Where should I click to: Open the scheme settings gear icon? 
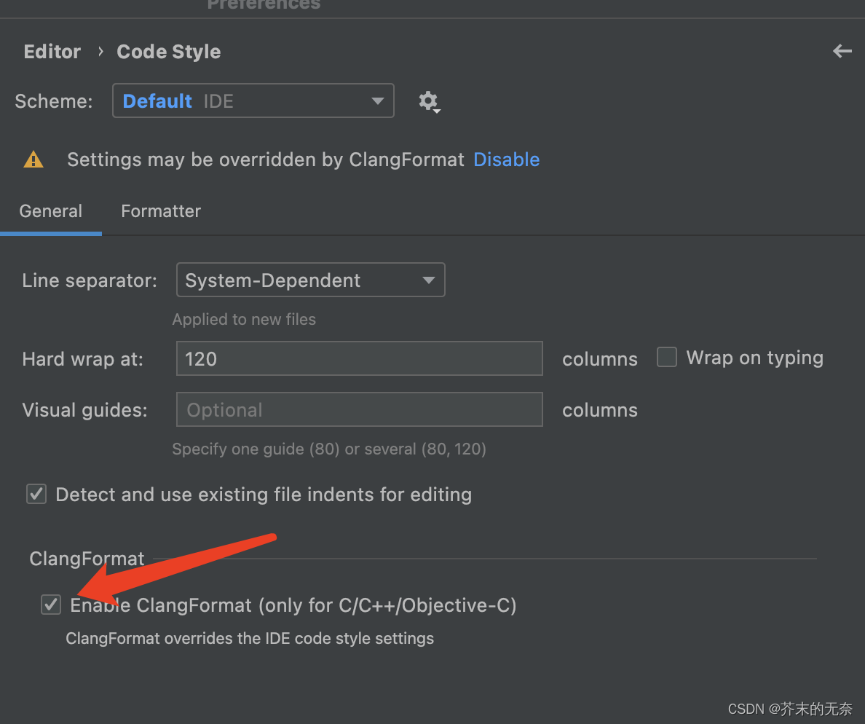click(x=429, y=101)
